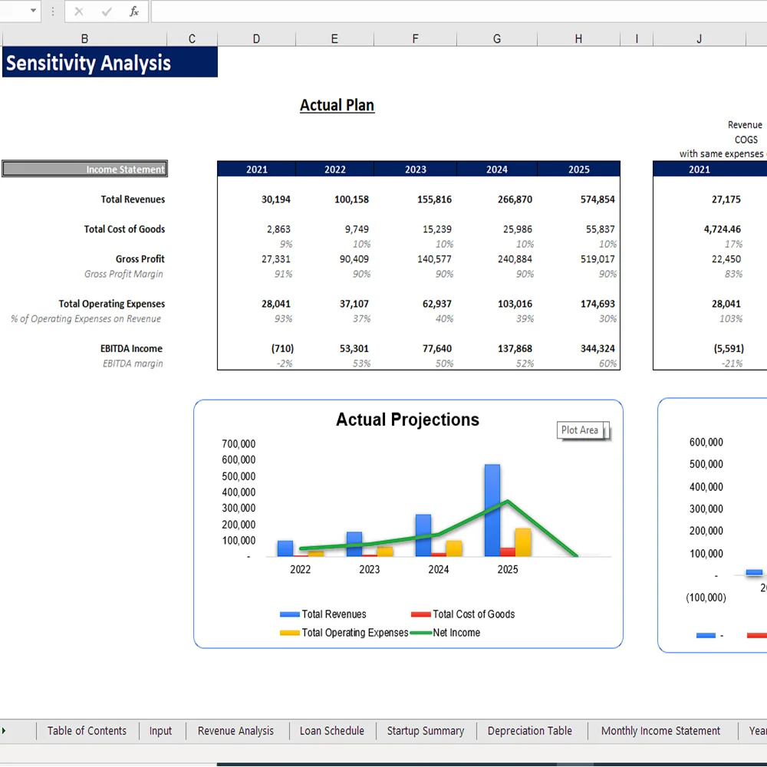Go to the Table of Contents sheet
767x767 pixels.
86,730
